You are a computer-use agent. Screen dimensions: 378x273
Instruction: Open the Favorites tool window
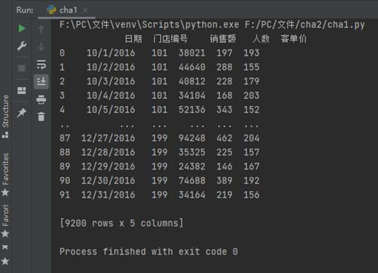(5, 174)
